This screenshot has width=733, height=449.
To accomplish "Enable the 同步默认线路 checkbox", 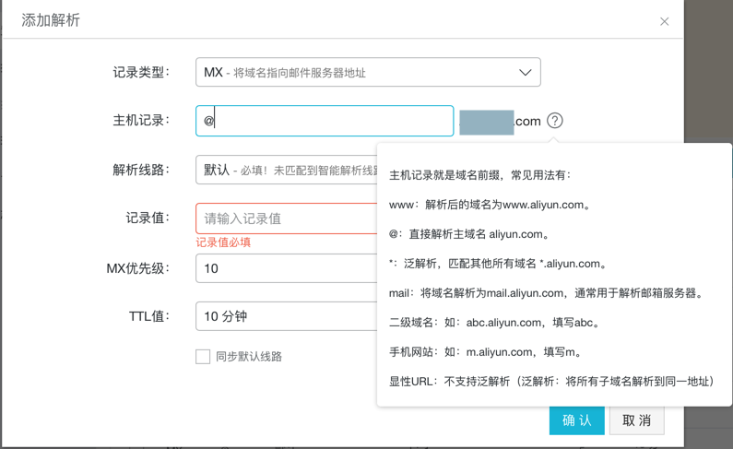I will (203, 357).
